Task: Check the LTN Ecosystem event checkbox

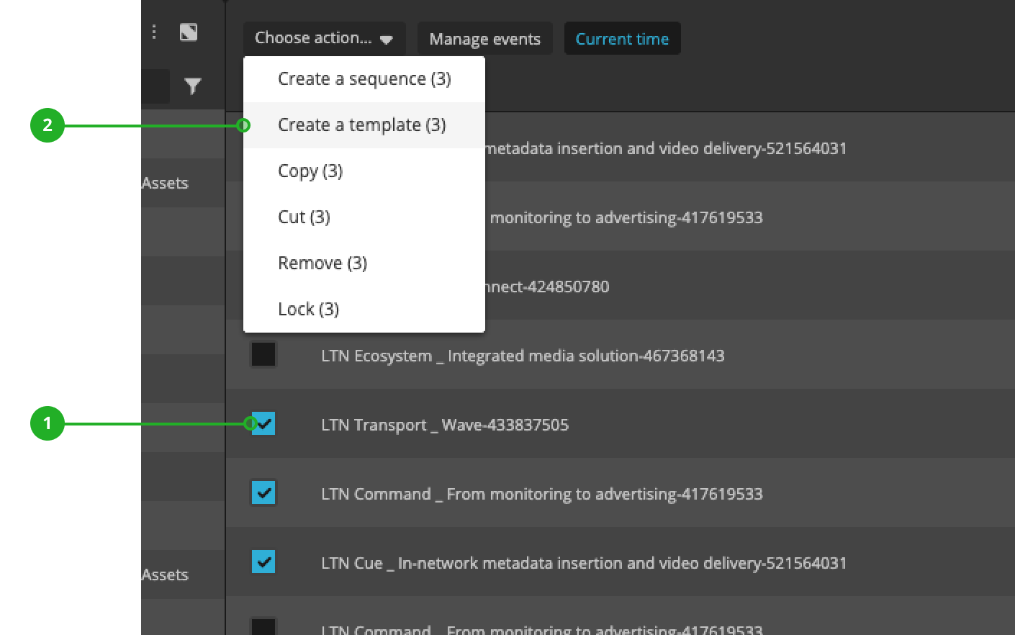Action: tap(263, 354)
